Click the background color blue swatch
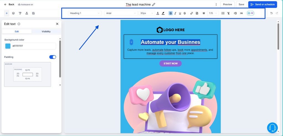 8,46
